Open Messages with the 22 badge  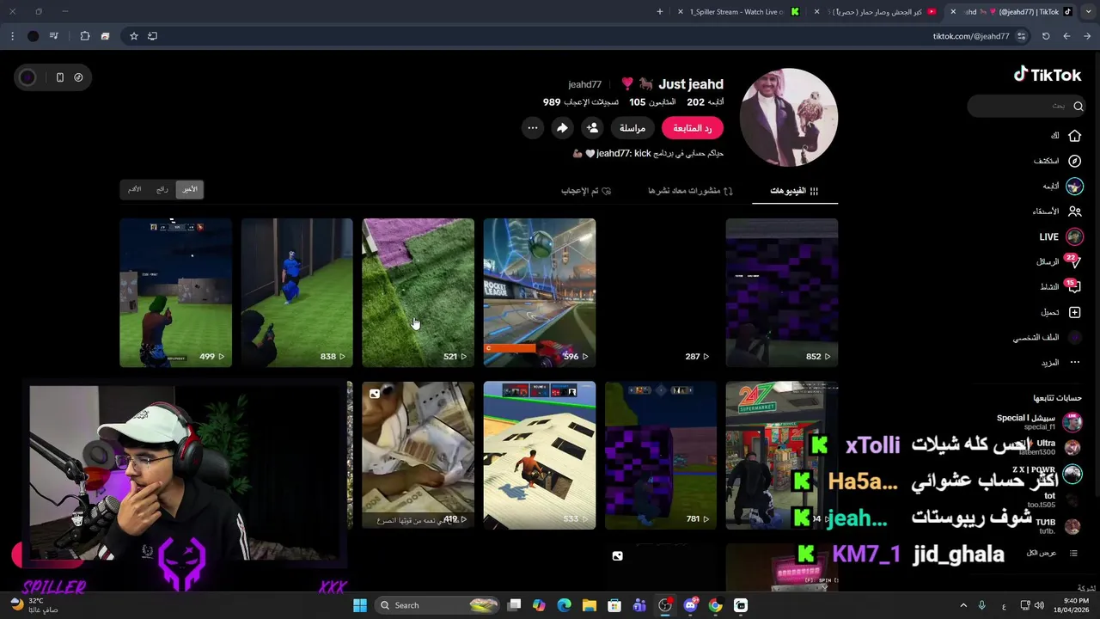tap(1059, 261)
